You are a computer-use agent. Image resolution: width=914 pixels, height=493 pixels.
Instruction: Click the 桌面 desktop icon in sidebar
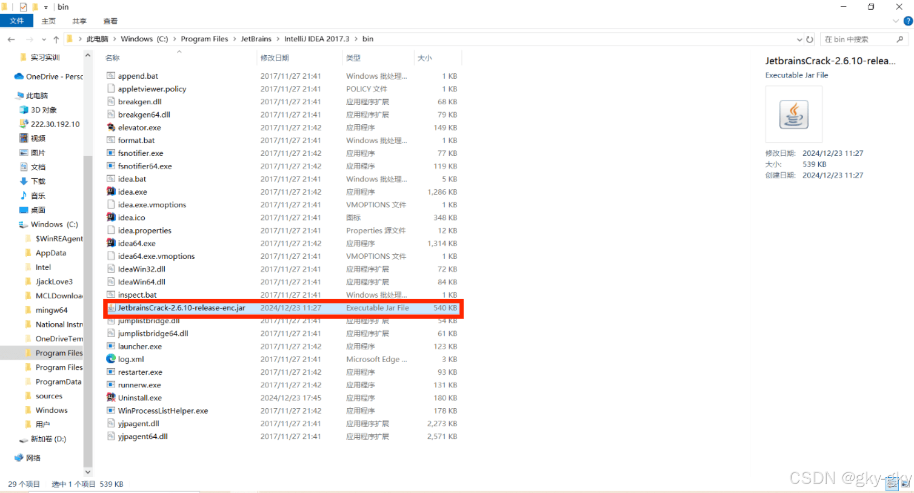point(24,210)
